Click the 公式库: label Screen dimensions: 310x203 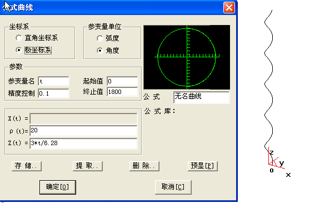point(160,111)
